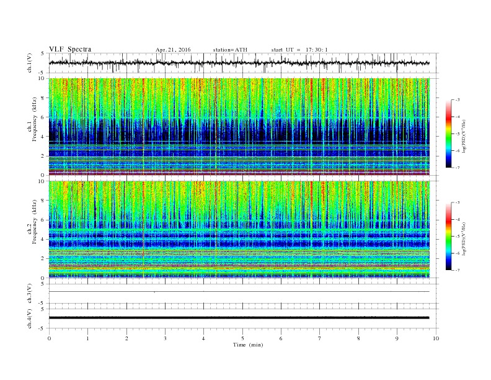Click time axis tick label "2"
Image resolution: width=491 pixels, height=380 pixels.
[x=126, y=338]
